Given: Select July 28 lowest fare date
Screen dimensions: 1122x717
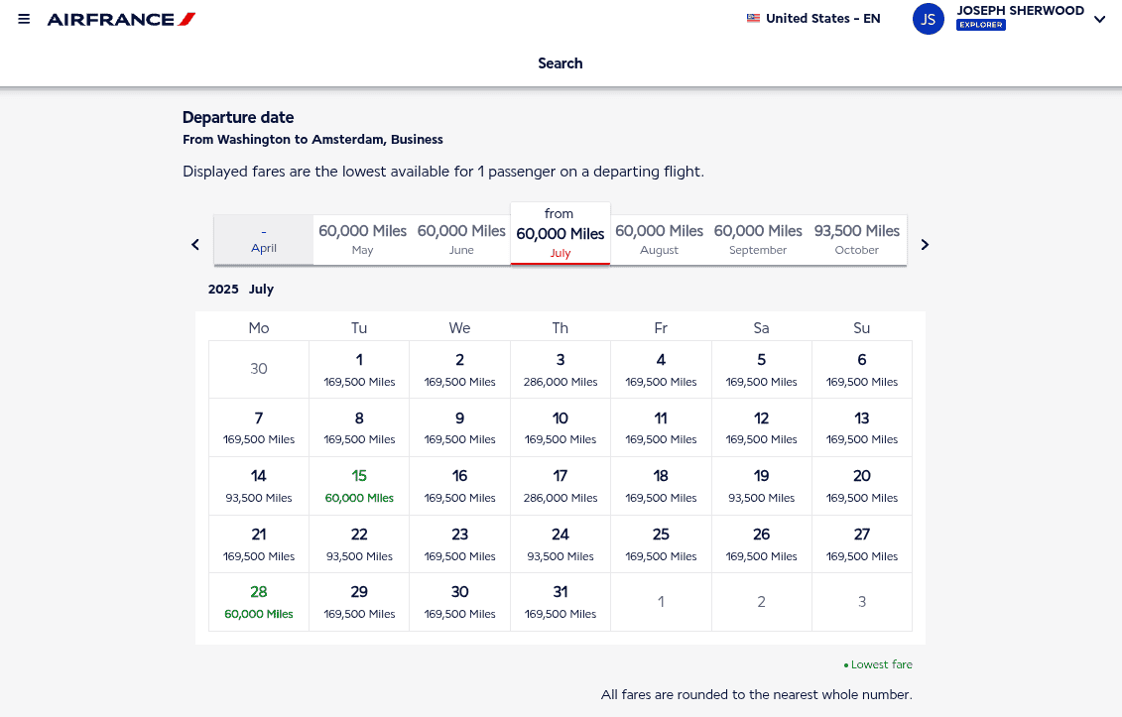Looking at the screenshot, I should [258, 601].
